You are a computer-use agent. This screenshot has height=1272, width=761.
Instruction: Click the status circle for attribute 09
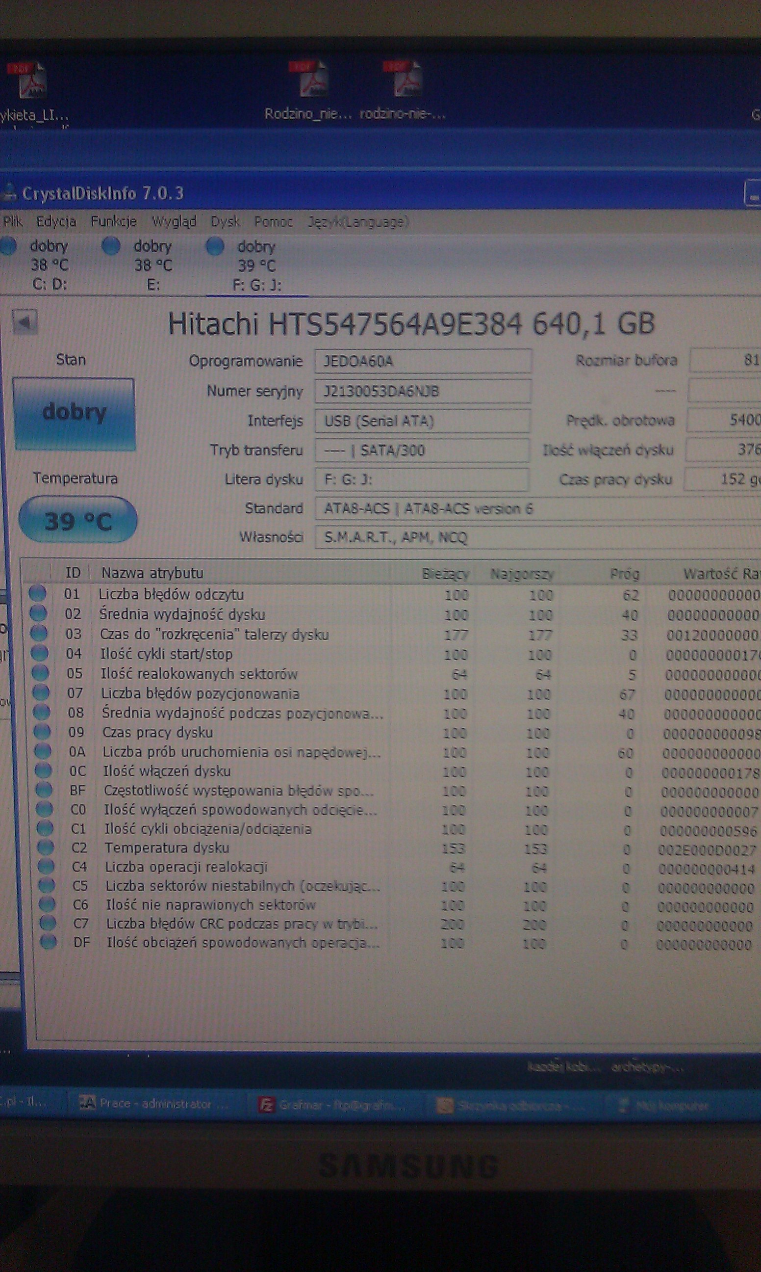coord(42,731)
